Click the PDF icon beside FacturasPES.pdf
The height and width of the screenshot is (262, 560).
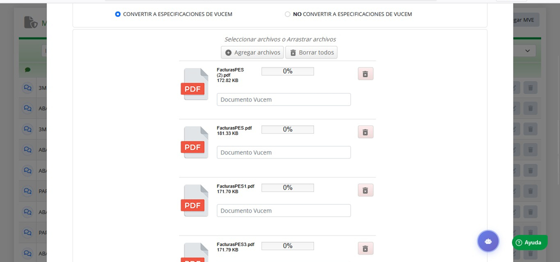(194, 142)
